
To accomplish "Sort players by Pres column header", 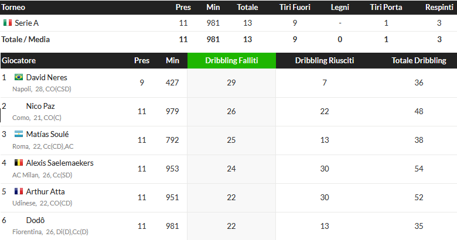I will pyautogui.click(x=142, y=60).
